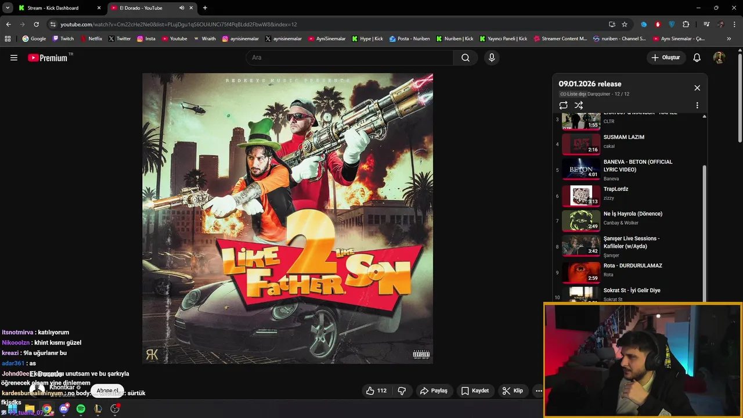743x418 pixels.
Task: Click the Kaydet save button
Action: coord(475,391)
